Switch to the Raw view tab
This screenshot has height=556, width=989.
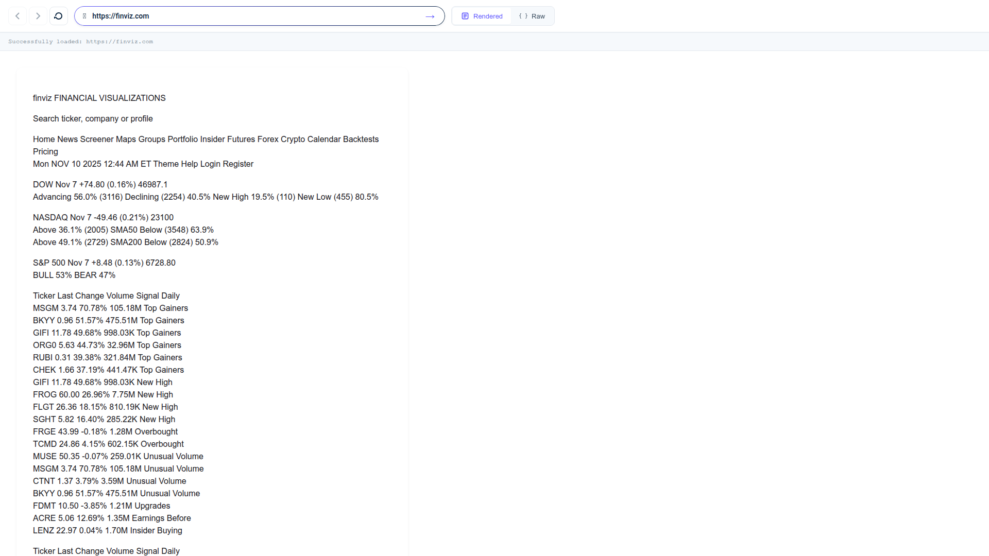(532, 16)
